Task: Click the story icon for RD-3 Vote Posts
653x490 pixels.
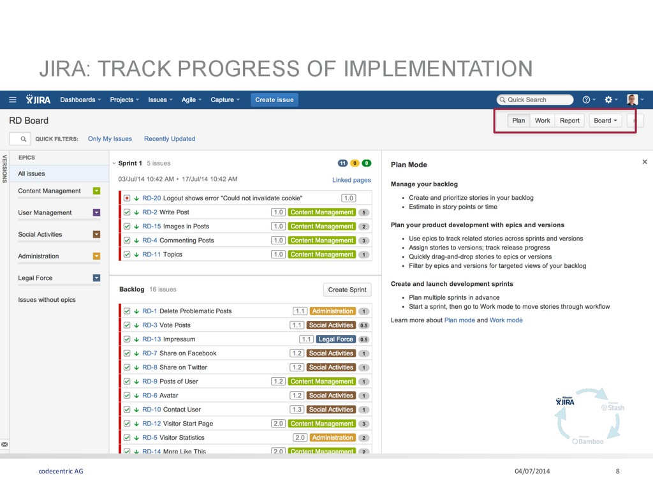Action: point(127,325)
